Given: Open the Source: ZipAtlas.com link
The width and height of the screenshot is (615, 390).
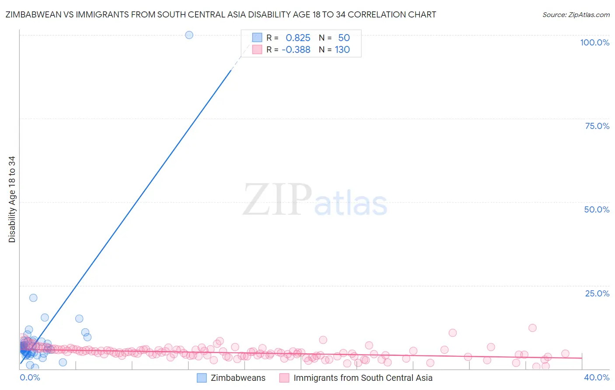Looking at the screenshot, I should point(576,14).
